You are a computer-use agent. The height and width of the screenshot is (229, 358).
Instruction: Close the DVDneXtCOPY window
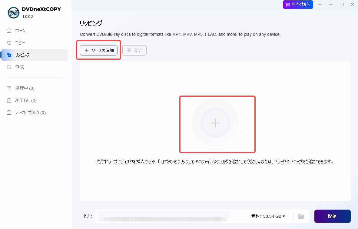click(x=353, y=5)
